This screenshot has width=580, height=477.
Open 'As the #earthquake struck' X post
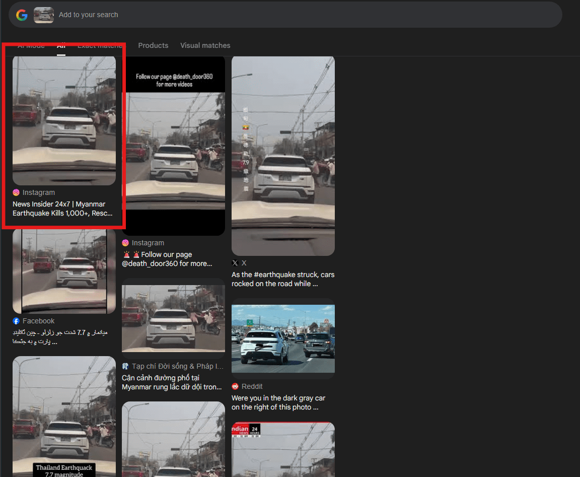click(x=282, y=279)
